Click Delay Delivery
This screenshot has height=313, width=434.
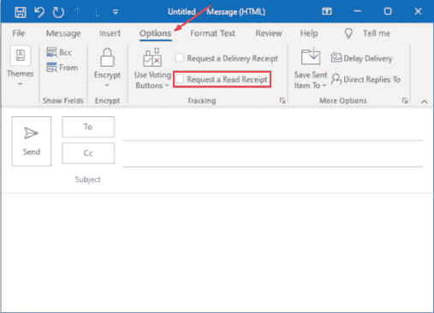coord(361,58)
